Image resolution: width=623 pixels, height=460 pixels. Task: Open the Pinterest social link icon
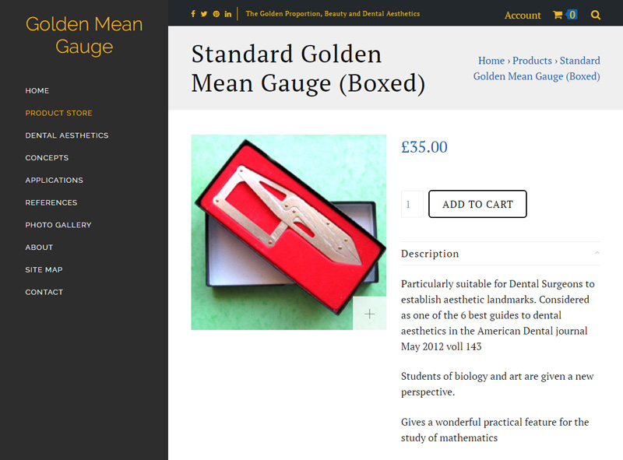point(216,14)
